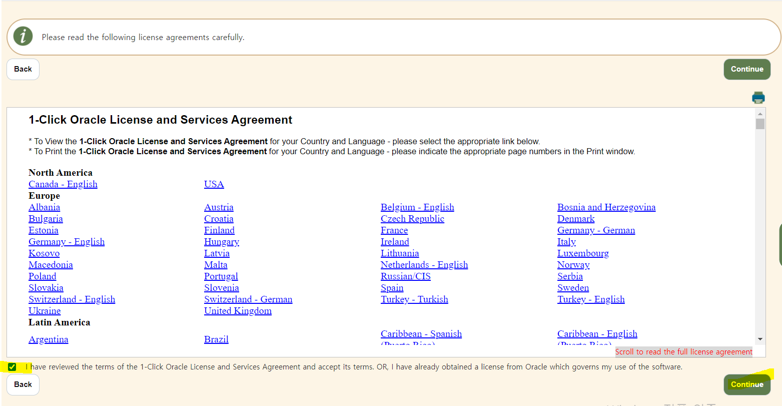
Task: Click the license scrollbar down arrow
Action: point(760,339)
